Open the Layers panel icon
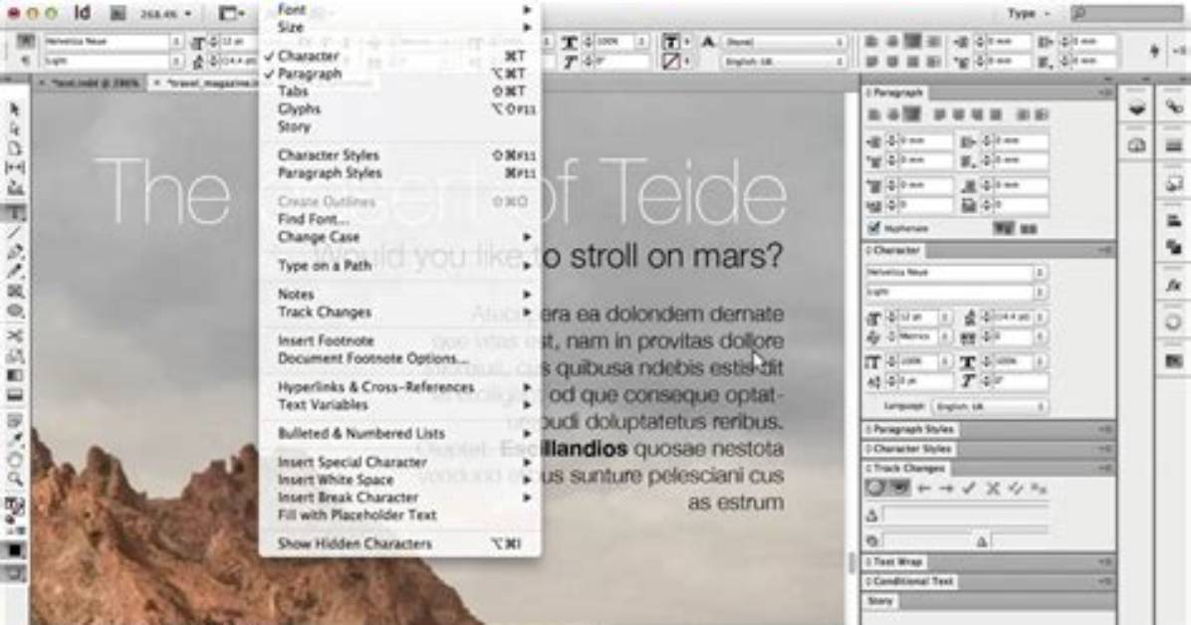The width and height of the screenshot is (1191, 625). [1137, 107]
